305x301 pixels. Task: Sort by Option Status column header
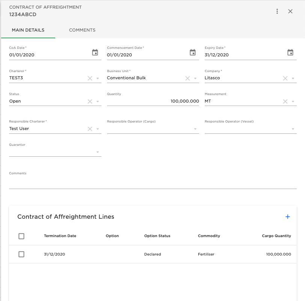[x=157, y=236]
